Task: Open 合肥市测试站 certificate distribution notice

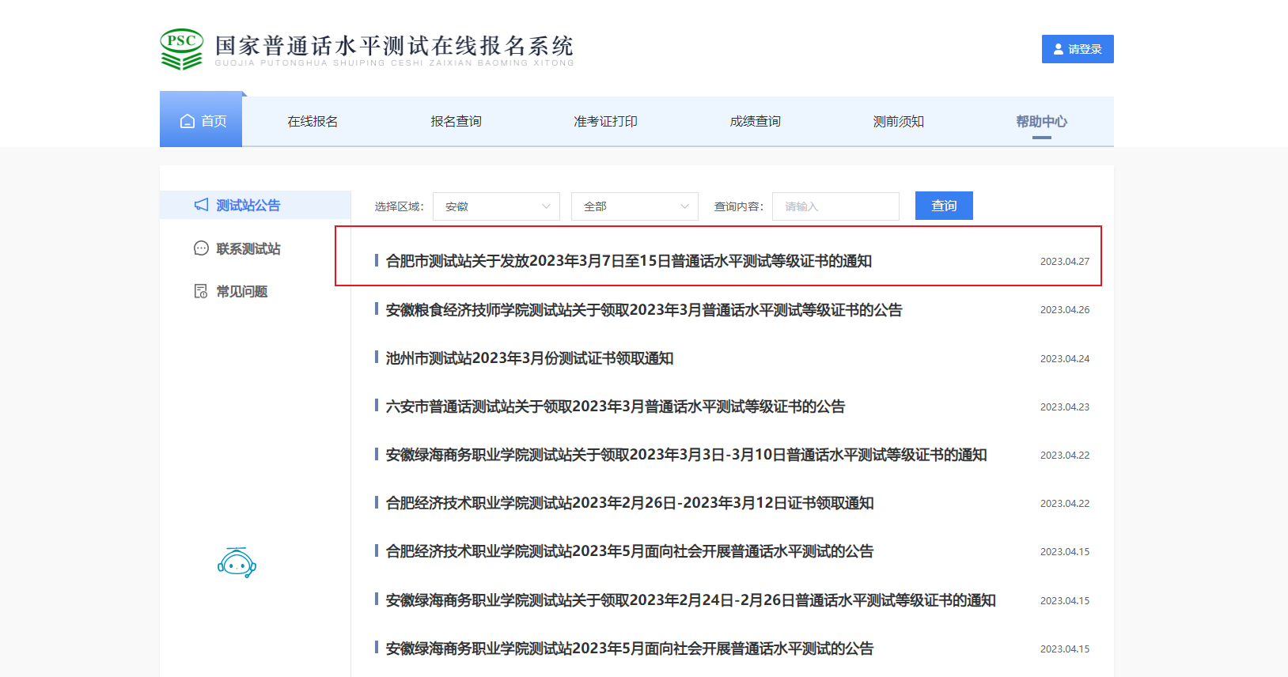Action: [x=628, y=261]
